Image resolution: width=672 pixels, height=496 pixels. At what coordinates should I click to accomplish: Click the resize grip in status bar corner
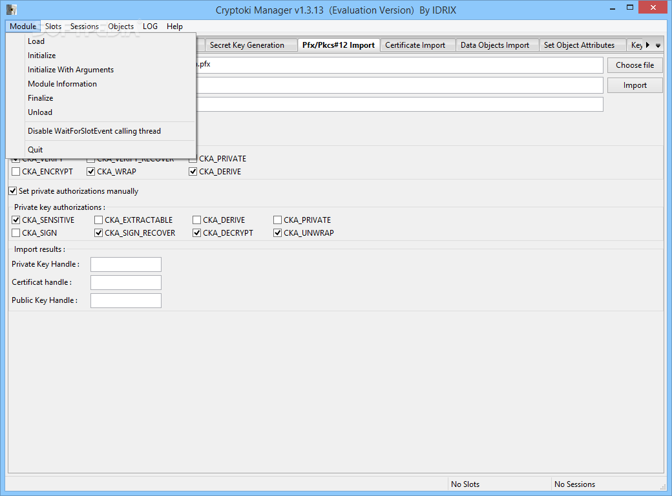point(662,487)
